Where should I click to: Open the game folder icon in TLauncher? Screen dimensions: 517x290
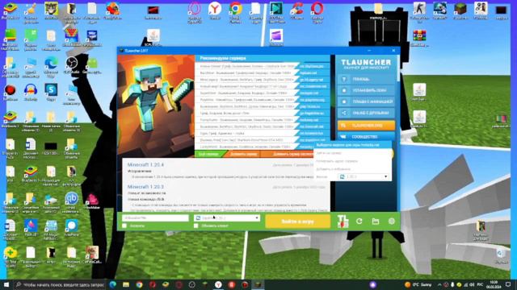tap(375, 222)
